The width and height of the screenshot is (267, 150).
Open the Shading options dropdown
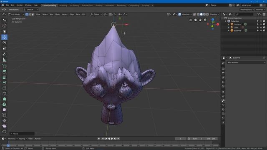click(214, 14)
